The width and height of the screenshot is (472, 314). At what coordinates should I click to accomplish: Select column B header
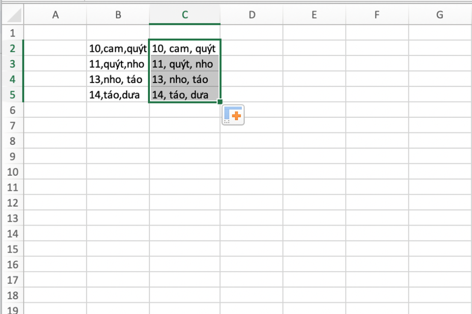[x=118, y=15]
